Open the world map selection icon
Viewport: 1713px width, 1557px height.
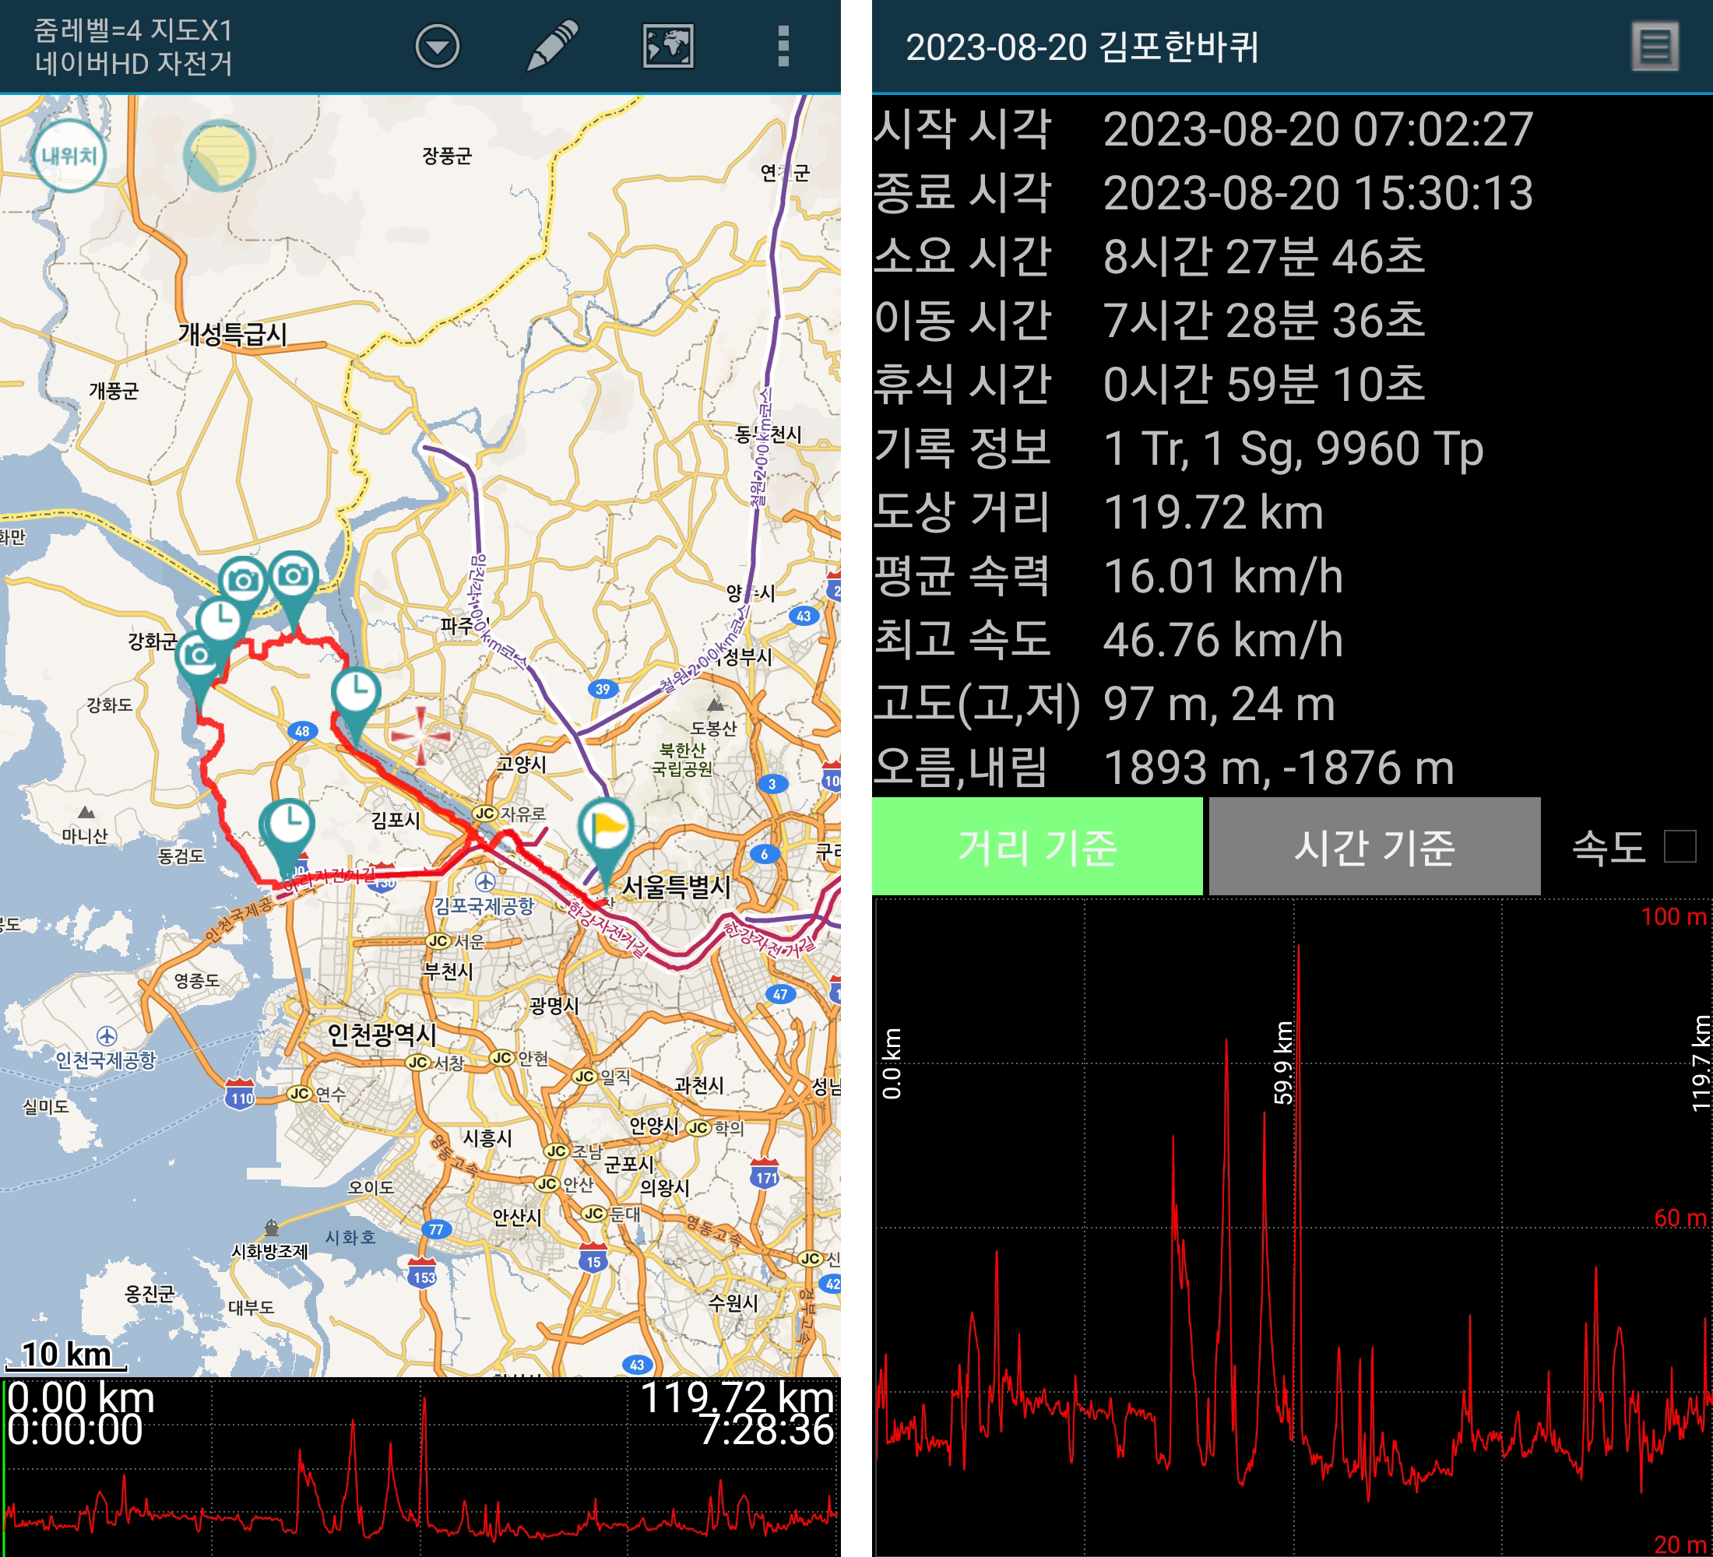click(x=668, y=46)
